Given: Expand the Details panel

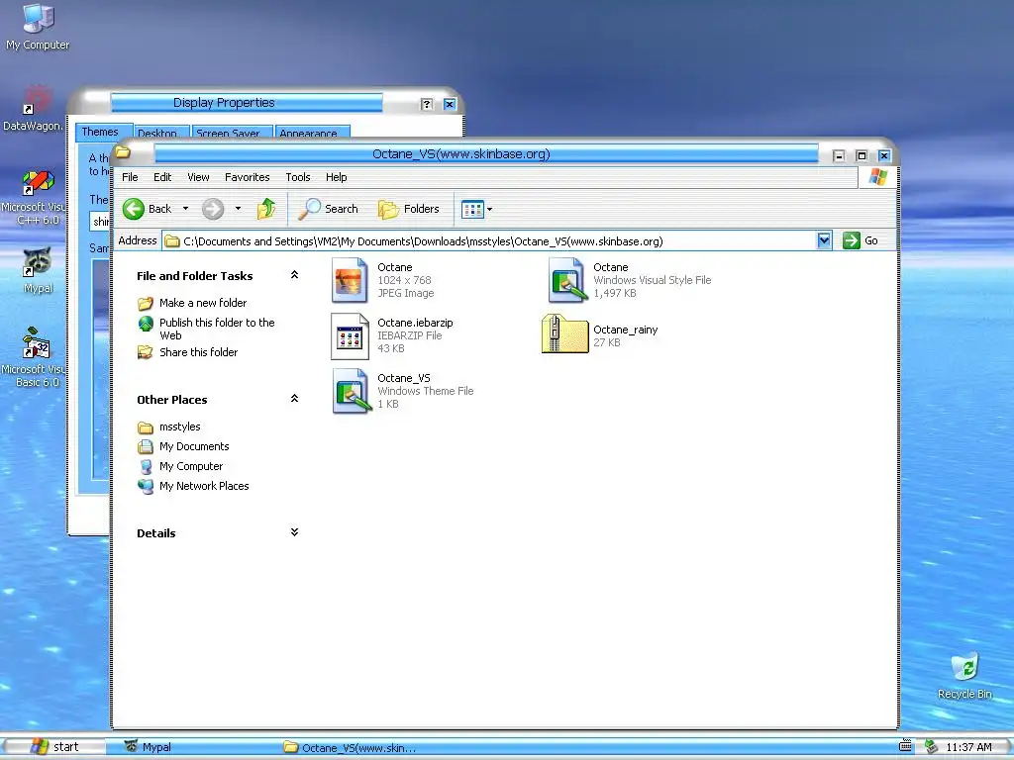Looking at the screenshot, I should coord(294,532).
